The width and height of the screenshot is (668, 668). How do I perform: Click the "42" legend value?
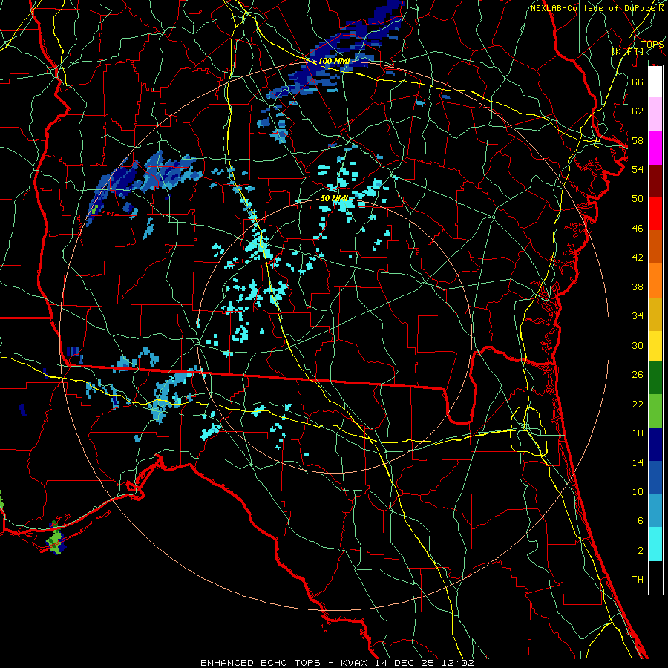pyautogui.click(x=638, y=258)
